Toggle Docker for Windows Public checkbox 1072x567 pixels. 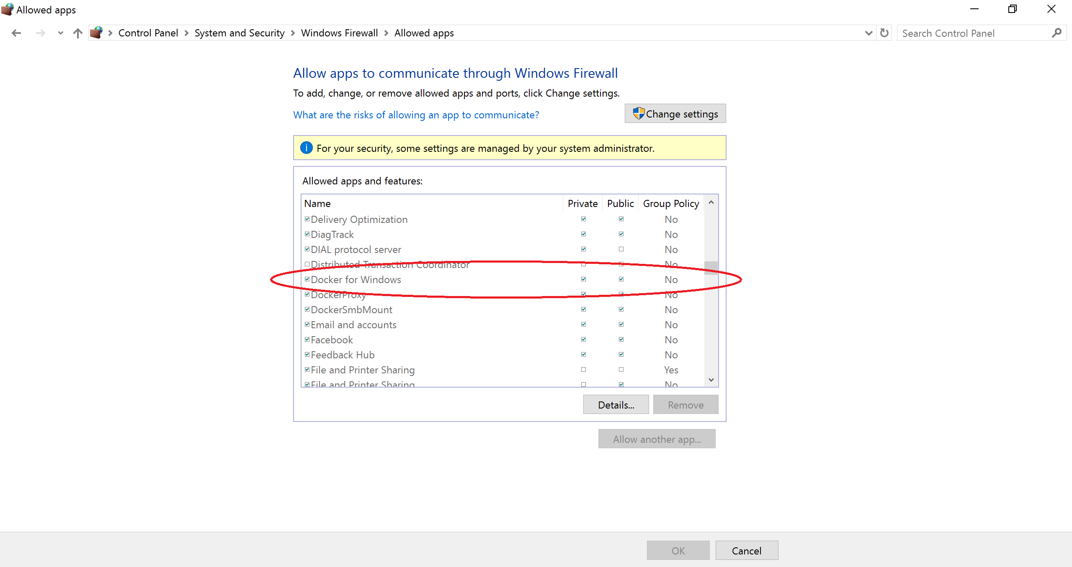(x=621, y=279)
